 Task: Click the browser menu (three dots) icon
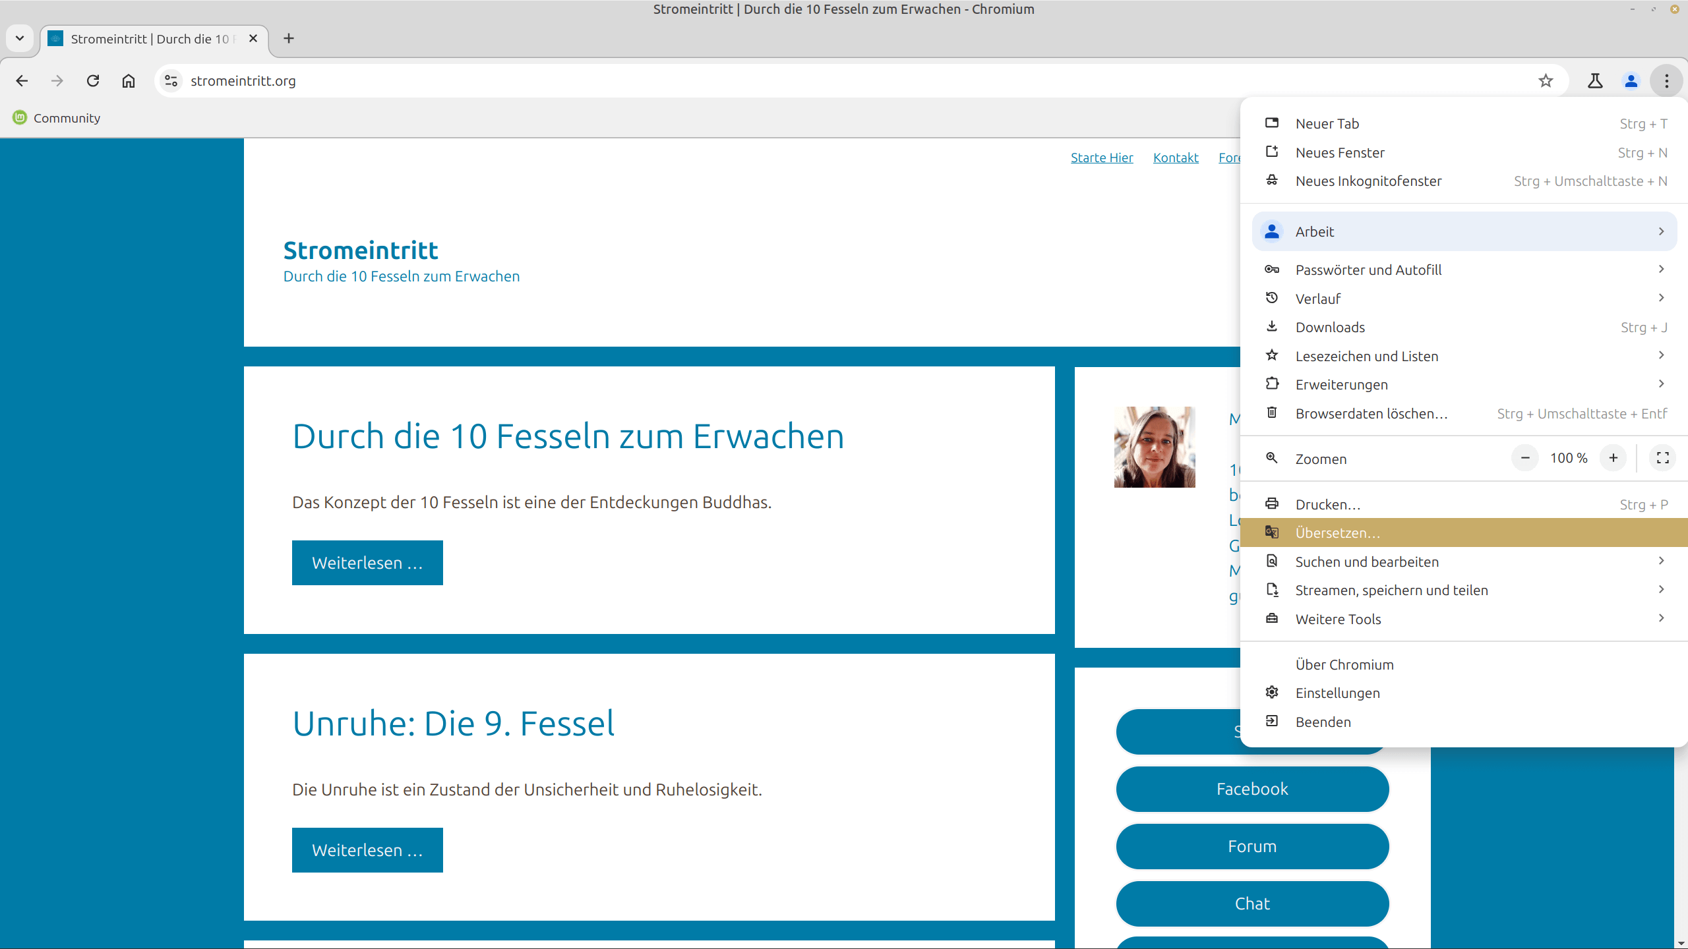coord(1666,80)
